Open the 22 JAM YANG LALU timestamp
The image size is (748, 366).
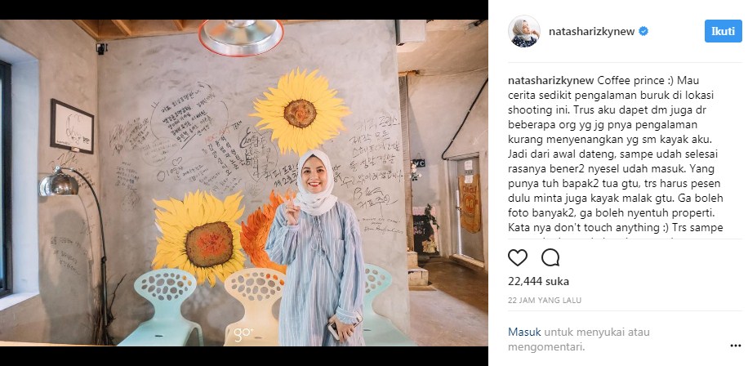tap(545, 301)
